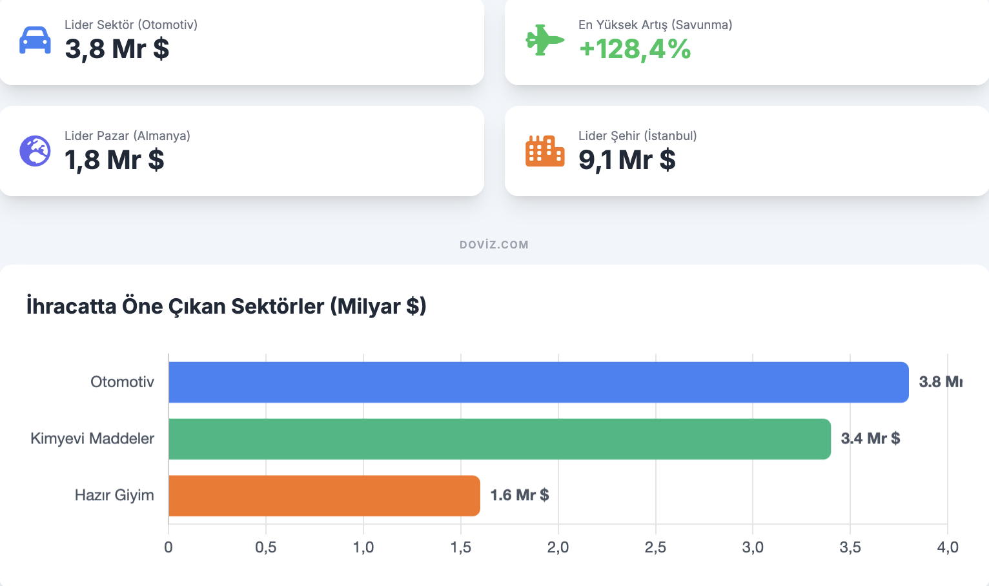Click the Hazır Giyim axis label
The width and height of the screenshot is (989, 586).
coord(114,496)
